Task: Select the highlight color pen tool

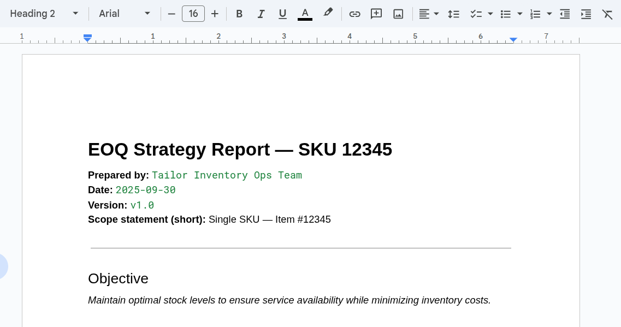Action: click(x=328, y=13)
